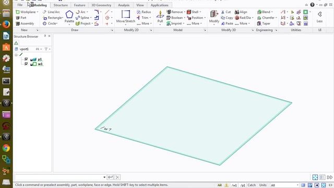Collapse the root tree node

coord(16,55)
